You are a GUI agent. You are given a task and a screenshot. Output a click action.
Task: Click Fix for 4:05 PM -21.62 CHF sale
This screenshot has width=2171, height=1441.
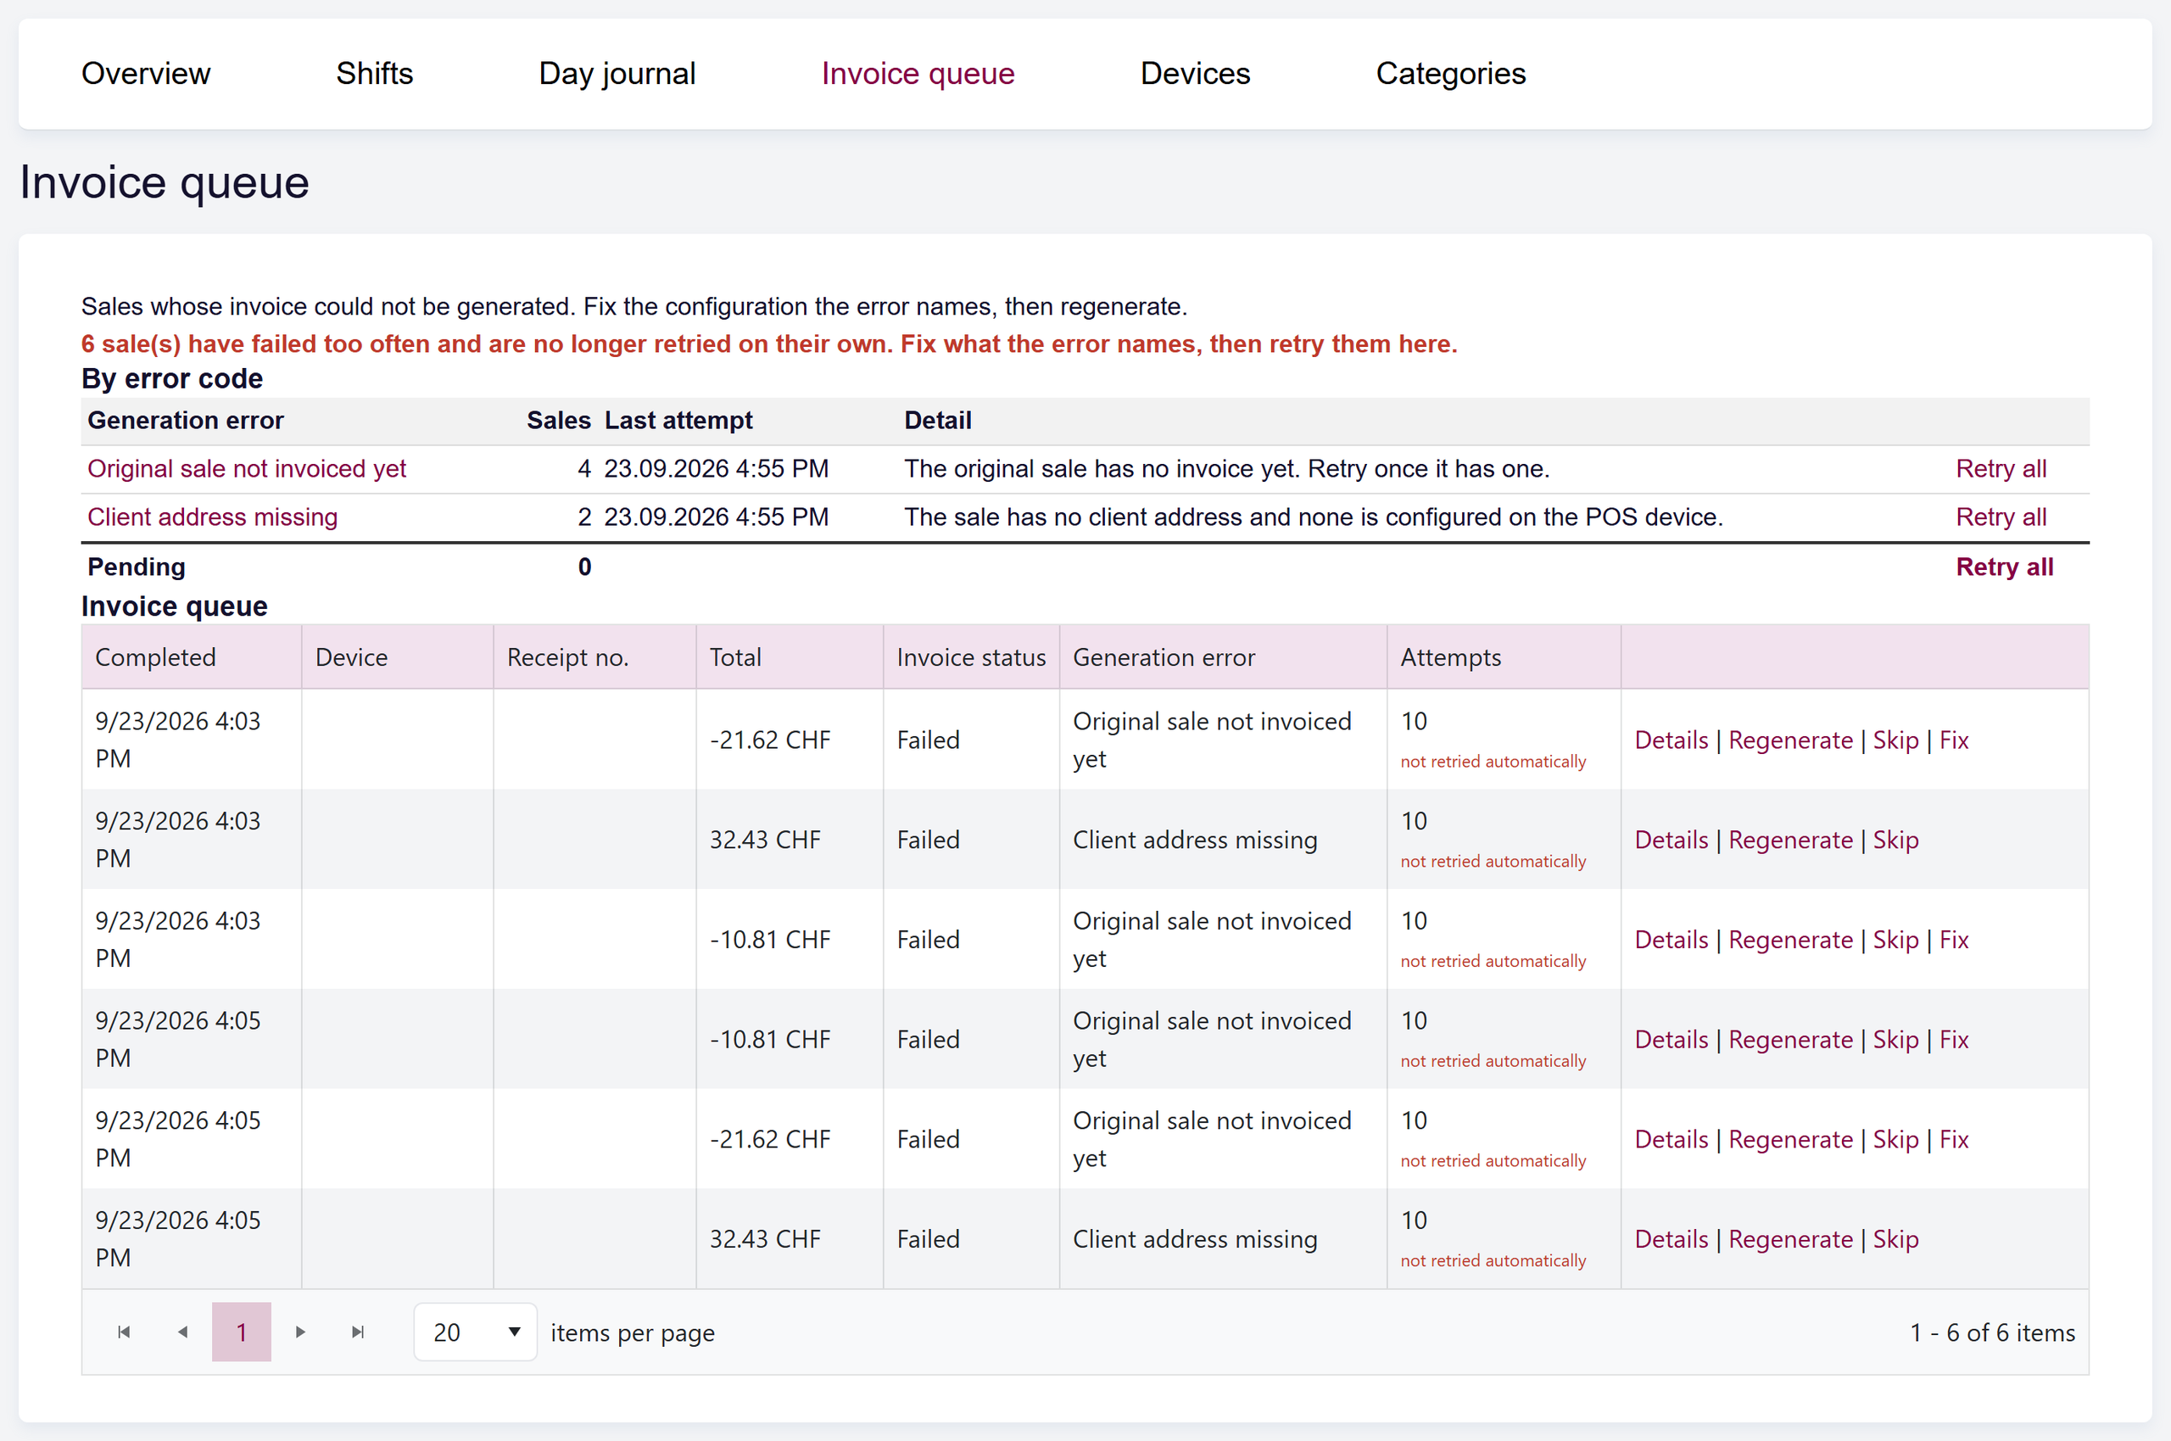click(x=1954, y=1140)
